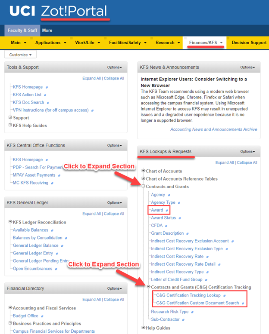Click Expand All in KFS Lookups & Requests
Screen dimensions: 269x334
click(225, 162)
